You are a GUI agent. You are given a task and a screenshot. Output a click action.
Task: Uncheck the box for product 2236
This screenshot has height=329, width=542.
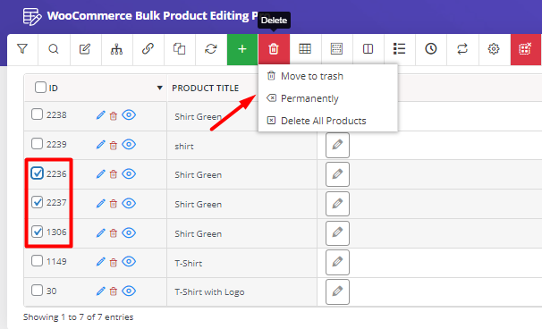pos(37,173)
